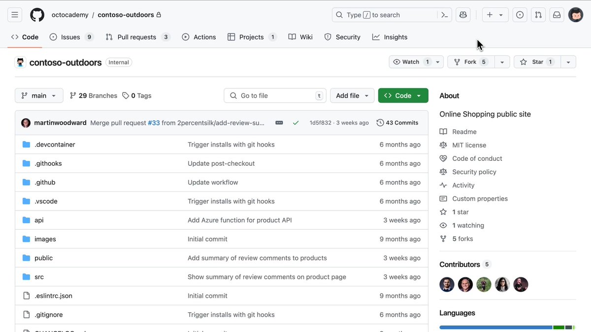Expand the Watch options dropdown arrow
Screen dimensions: 591x332
438,62
